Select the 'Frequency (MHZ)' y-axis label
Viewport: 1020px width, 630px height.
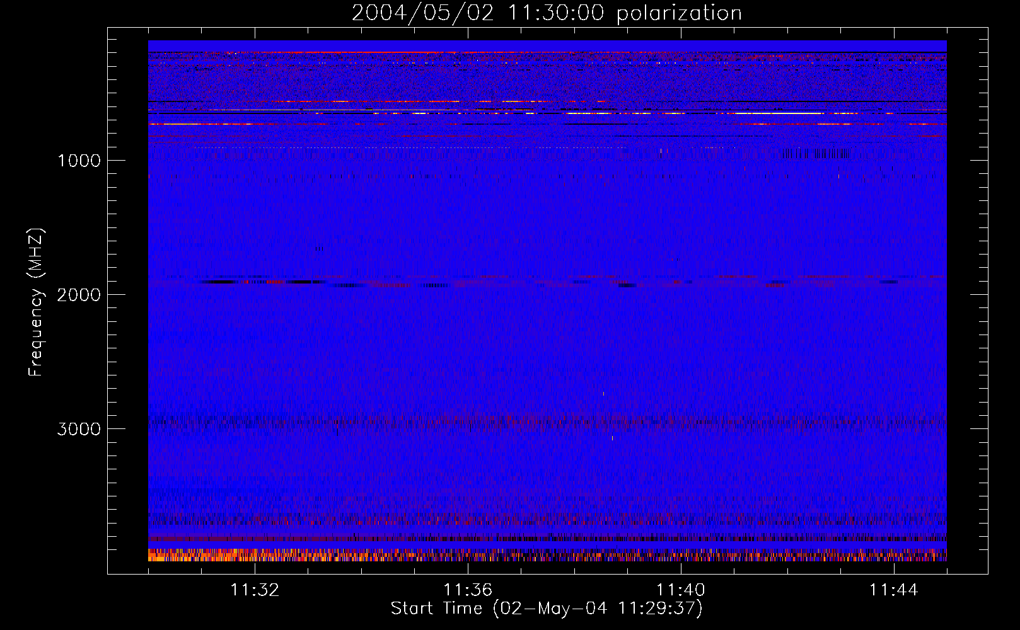pos(35,302)
